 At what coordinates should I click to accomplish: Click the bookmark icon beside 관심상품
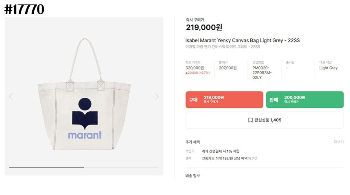click(251, 120)
